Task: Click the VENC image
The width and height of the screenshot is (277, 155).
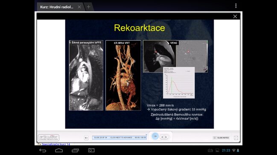Action: (x=175, y=56)
